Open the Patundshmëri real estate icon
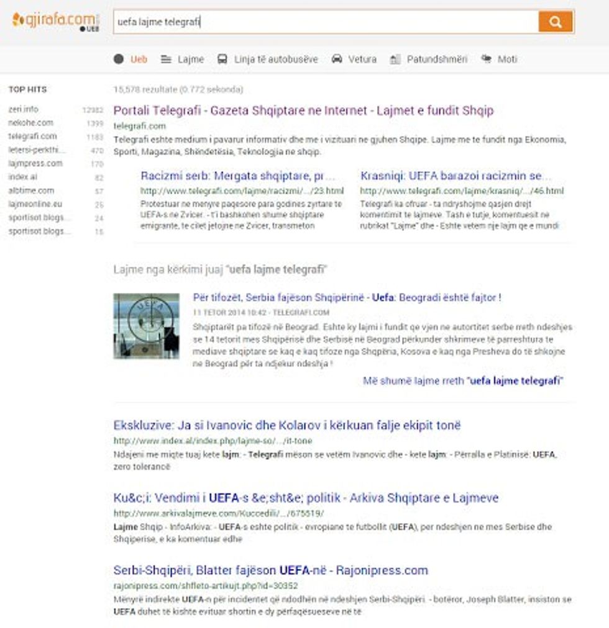 [395, 60]
